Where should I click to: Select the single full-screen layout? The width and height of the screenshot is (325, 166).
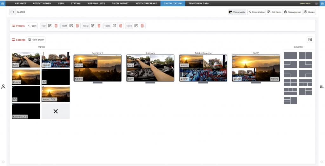pos(290,56)
